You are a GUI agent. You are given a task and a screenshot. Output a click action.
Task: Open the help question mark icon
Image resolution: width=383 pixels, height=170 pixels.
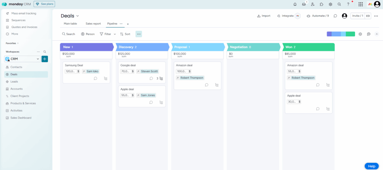point(348,4)
